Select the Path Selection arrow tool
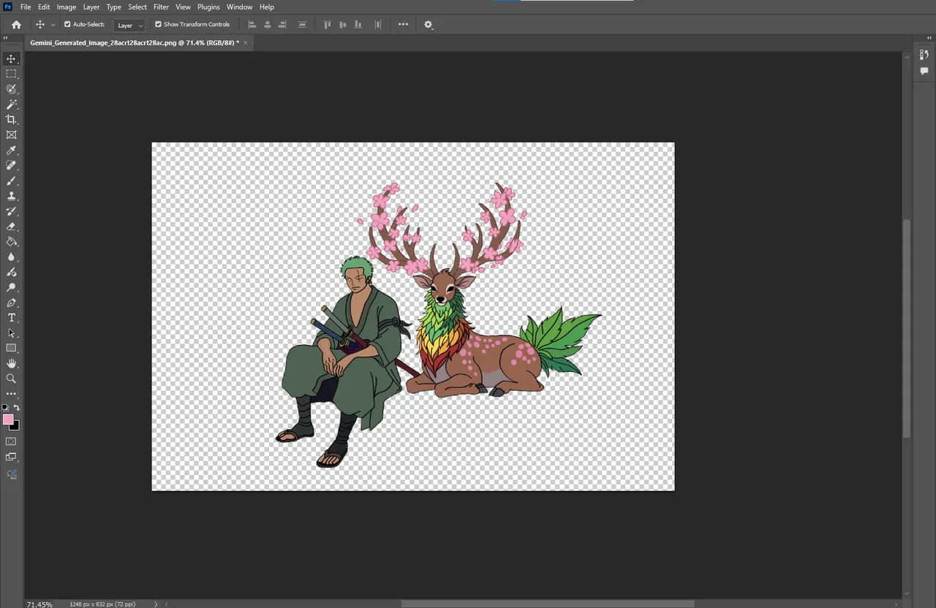 coord(11,333)
